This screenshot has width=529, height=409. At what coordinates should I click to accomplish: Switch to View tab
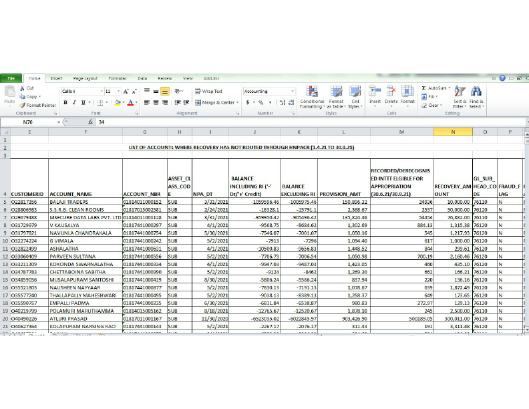188,79
